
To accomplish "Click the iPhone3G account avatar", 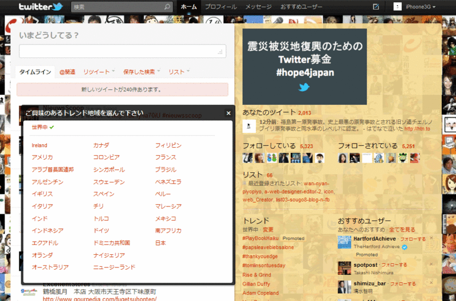I will [x=397, y=7].
